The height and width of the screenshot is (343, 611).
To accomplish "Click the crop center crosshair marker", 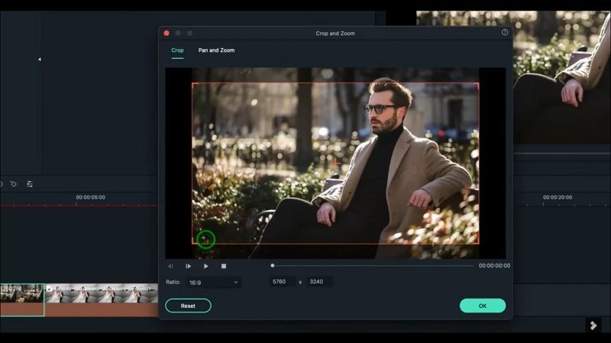I will point(335,163).
